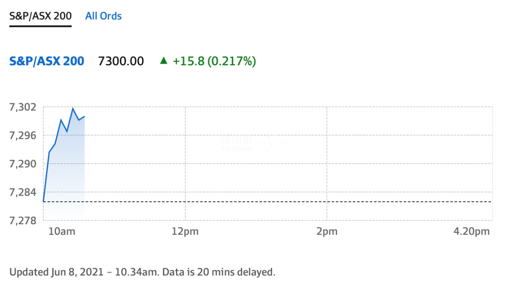Click the 7300.00 index value

click(121, 61)
